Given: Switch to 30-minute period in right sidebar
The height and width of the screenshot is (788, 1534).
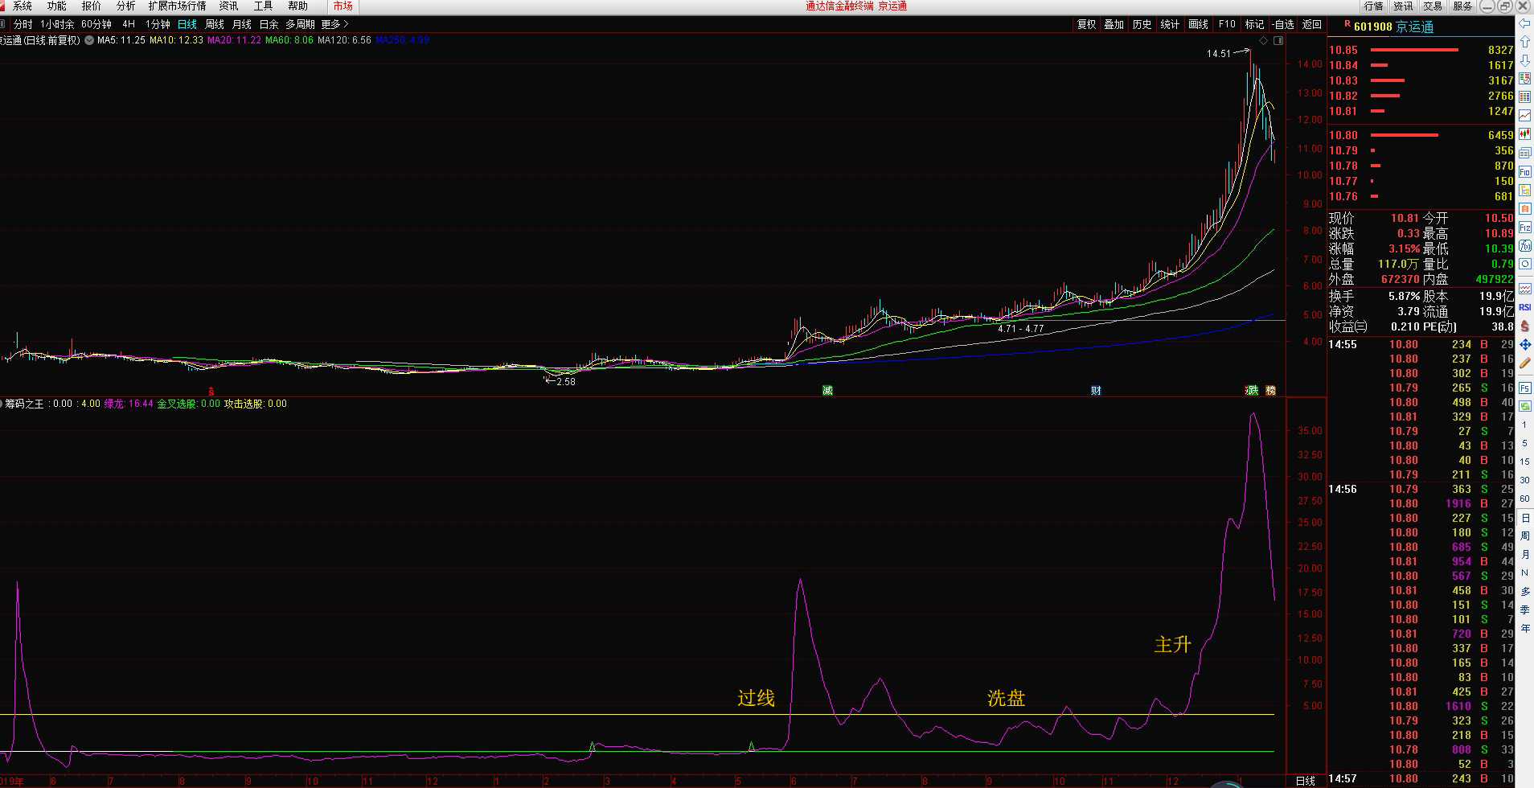Looking at the screenshot, I should point(1524,480).
